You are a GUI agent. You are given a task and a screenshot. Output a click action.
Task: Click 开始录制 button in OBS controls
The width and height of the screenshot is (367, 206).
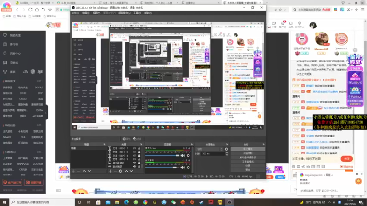click(x=248, y=153)
